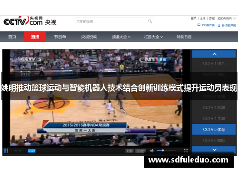
Task: Adjust the player volume slider
Action: coord(166,151)
